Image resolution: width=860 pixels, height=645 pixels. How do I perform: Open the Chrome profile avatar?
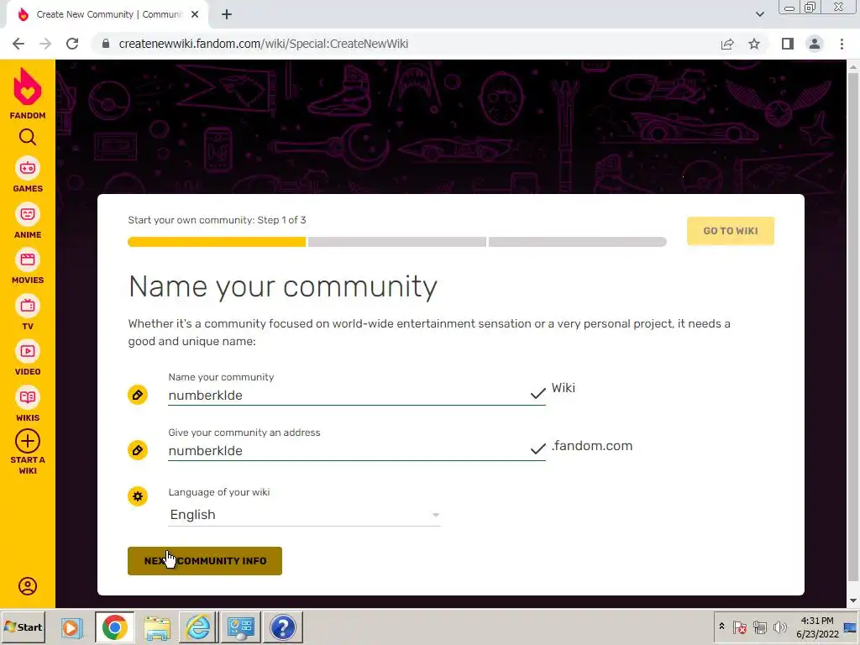coord(815,44)
